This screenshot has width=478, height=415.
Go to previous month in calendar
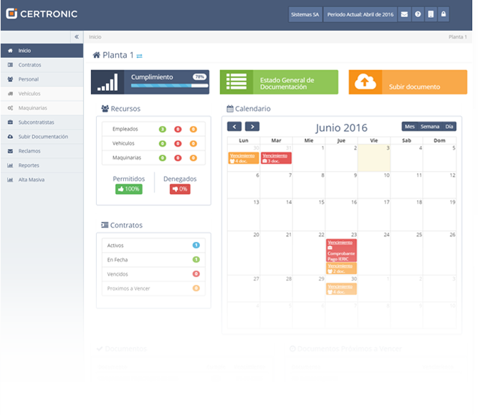234,127
